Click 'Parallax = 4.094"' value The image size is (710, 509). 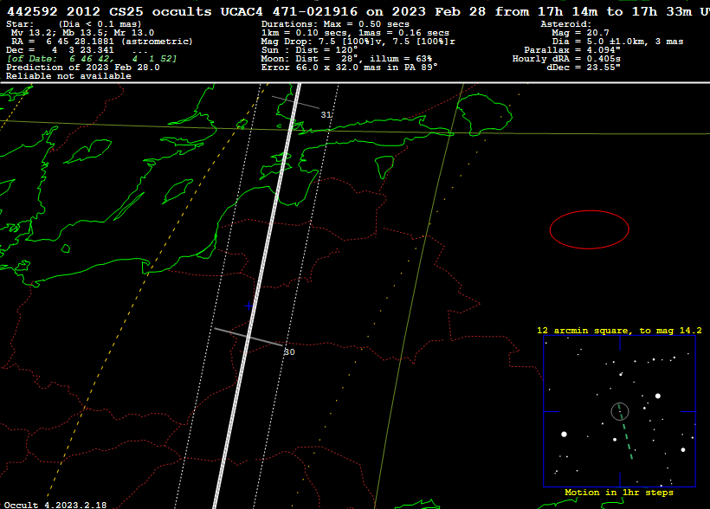pyautogui.click(x=571, y=50)
